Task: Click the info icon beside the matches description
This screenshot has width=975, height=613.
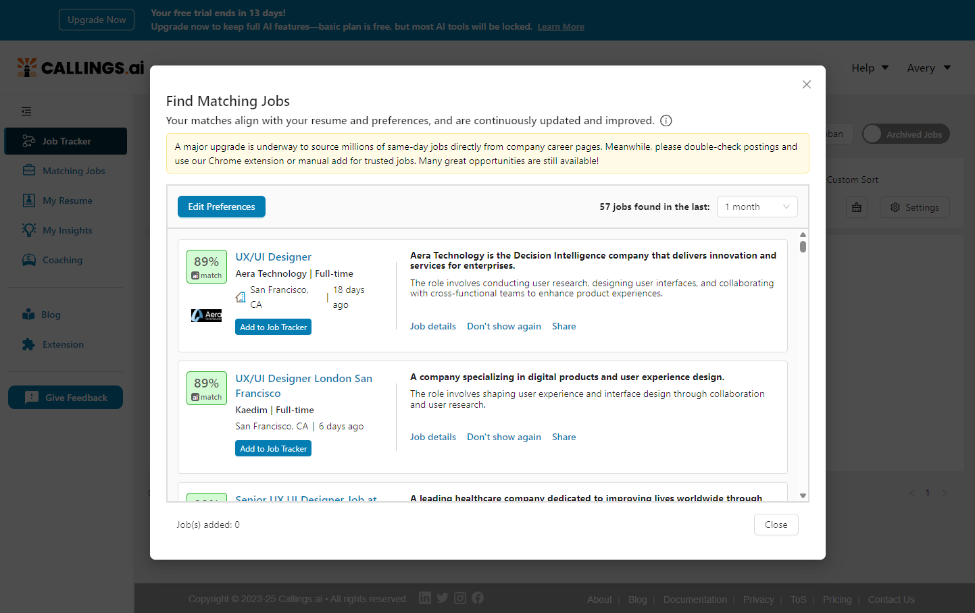Action: (x=666, y=120)
